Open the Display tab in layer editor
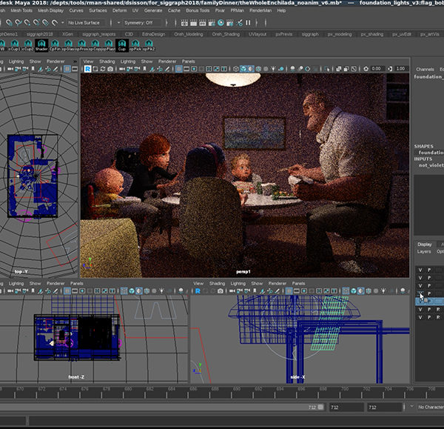Image resolution: width=444 pixels, height=429 pixels. click(425, 244)
